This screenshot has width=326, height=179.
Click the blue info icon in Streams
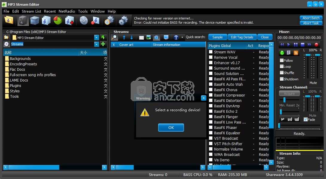pyautogui.click(x=176, y=37)
